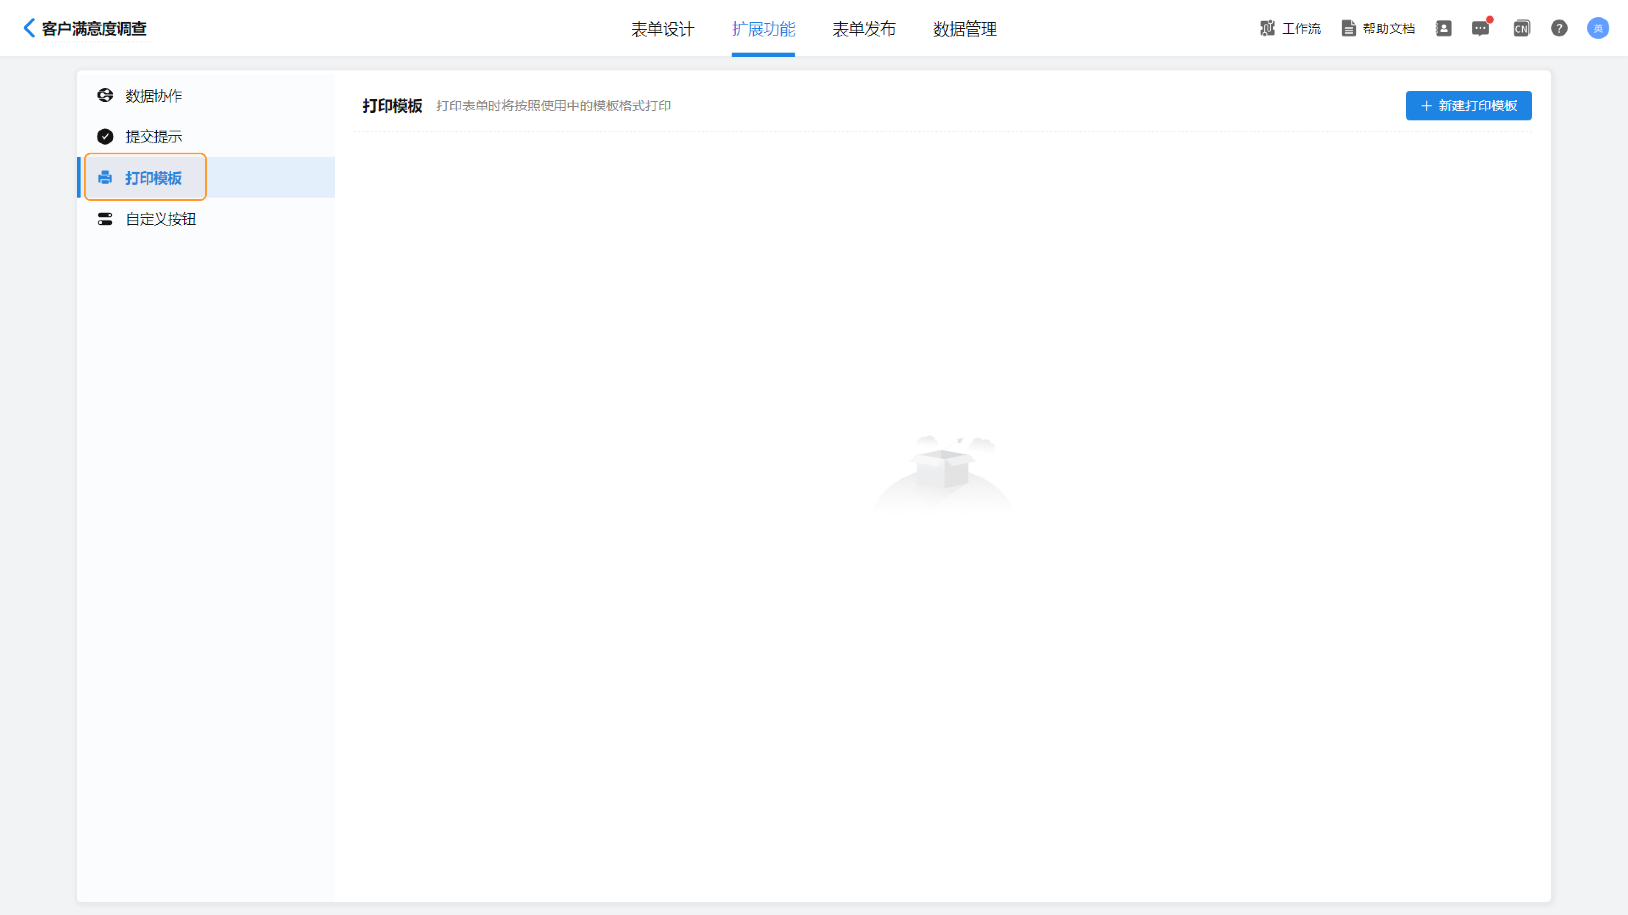Click the 新建打印模板 button
The height and width of the screenshot is (915, 1628).
(x=1468, y=106)
